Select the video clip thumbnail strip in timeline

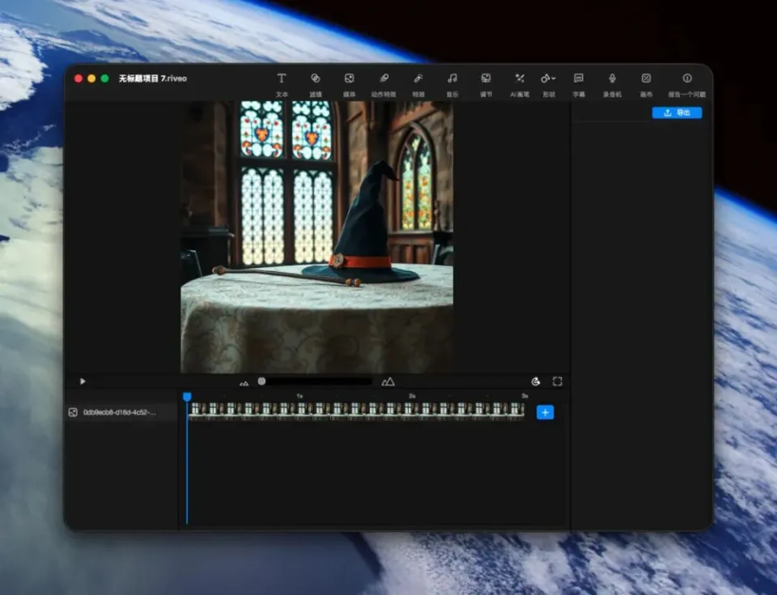[356, 410]
